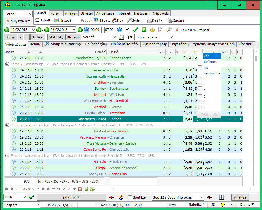Collapse the 1.anglická liga 28. kolo group
The width and height of the screenshot is (262, 210).
(x=7, y=64)
